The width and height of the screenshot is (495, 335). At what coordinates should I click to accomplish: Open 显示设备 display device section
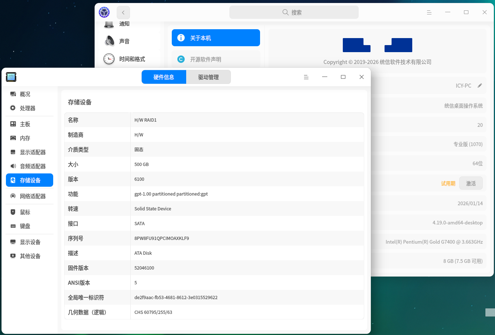(x=30, y=242)
